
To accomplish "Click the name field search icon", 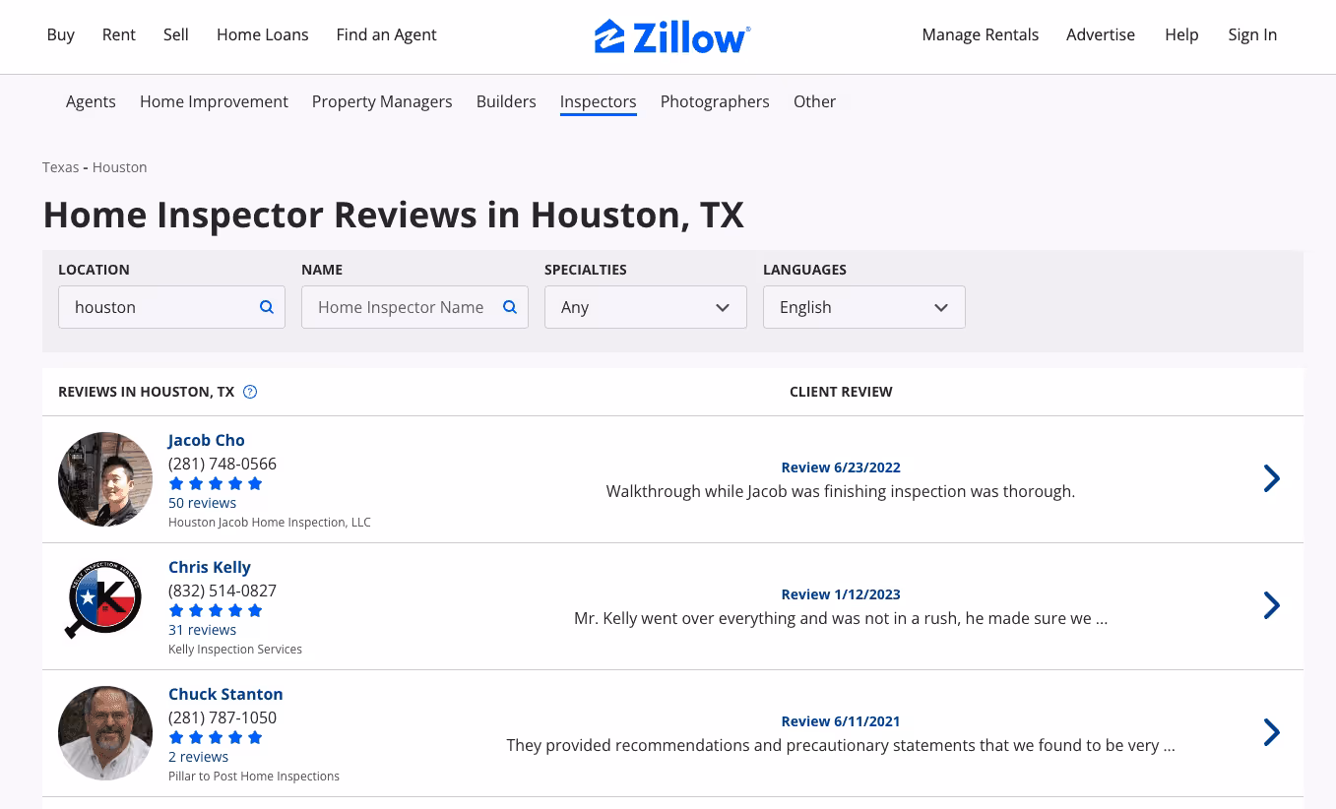I will coord(510,307).
